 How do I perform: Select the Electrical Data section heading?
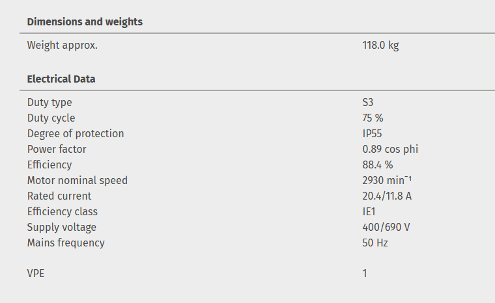pyautogui.click(x=61, y=79)
